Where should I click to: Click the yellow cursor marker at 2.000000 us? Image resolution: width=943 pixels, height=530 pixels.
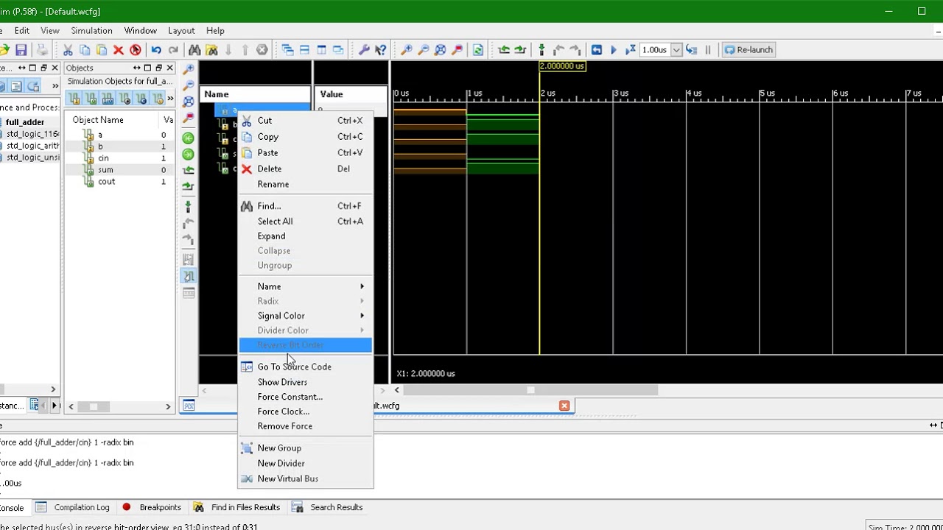[563, 66]
